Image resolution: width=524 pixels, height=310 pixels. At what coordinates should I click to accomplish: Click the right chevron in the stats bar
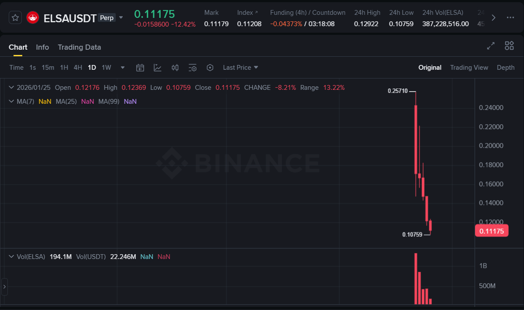[493, 18]
